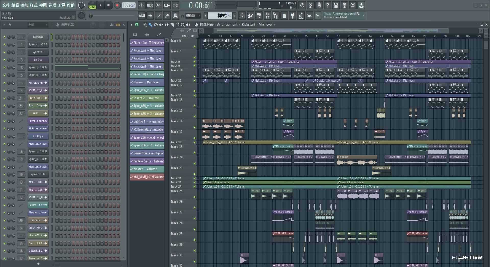Open the shopping cart content library icon
This screenshot has height=267, width=490.
(318, 16)
